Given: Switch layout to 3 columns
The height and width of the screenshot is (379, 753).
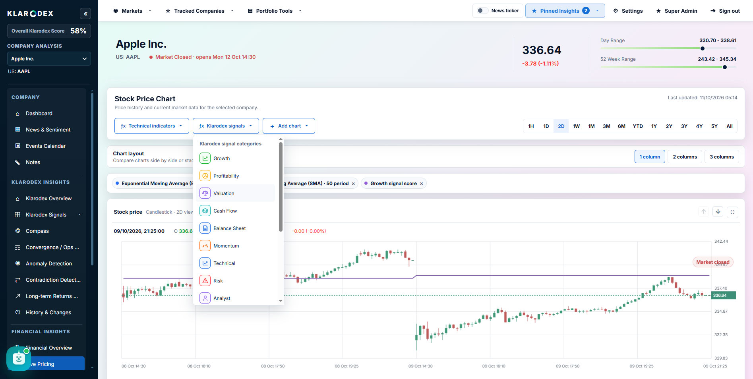Looking at the screenshot, I should tap(722, 157).
